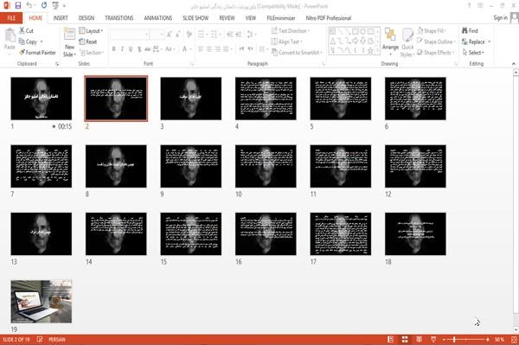Zoom in with plus button
The height and width of the screenshot is (345, 519).
coord(488,339)
